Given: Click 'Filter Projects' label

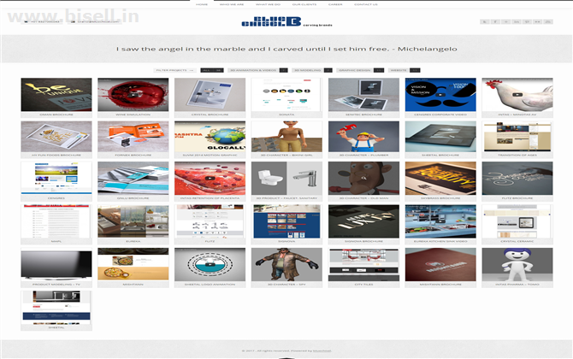Looking at the screenshot, I should tap(174, 70).
